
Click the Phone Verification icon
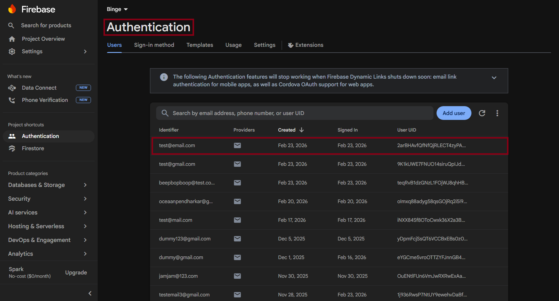[x=12, y=100]
